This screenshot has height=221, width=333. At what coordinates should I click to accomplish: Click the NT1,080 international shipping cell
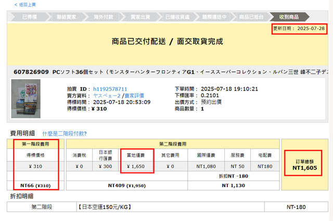206,166
